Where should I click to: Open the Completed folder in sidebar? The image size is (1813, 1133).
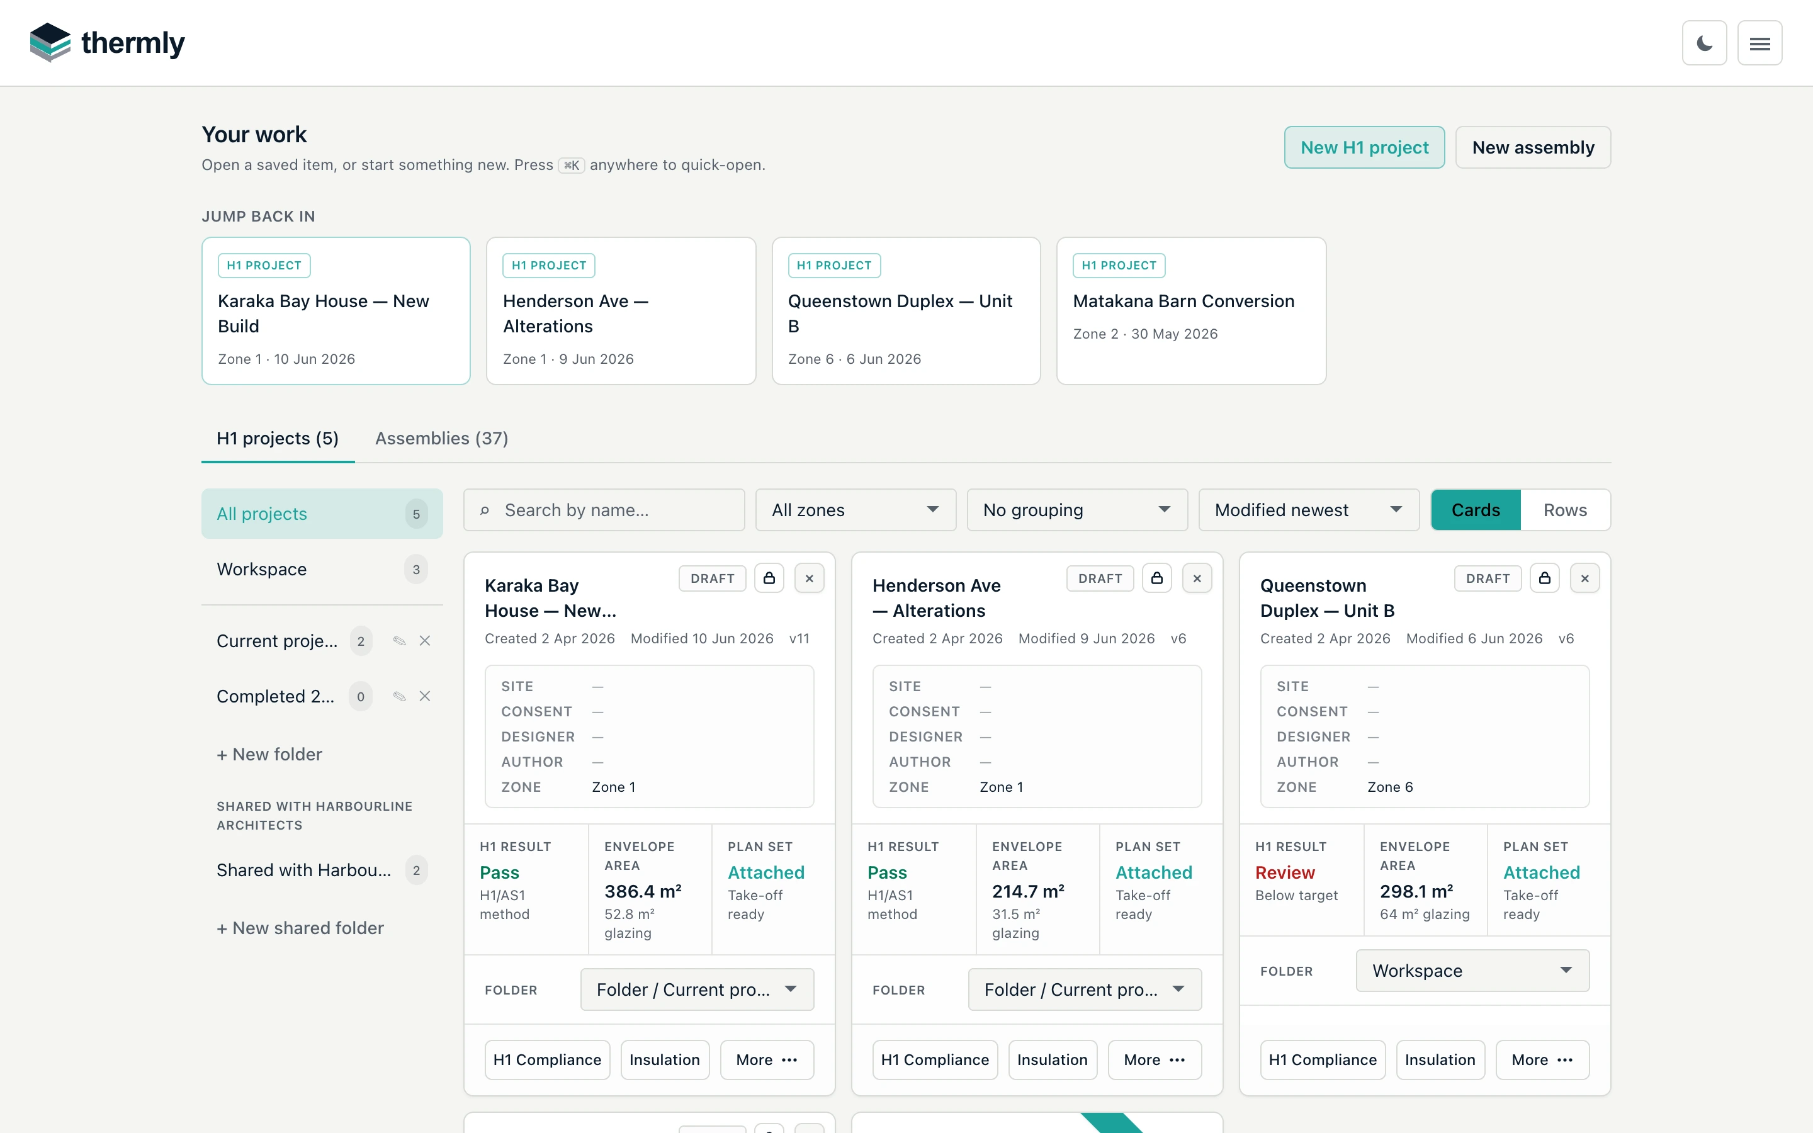coord(276,696)
